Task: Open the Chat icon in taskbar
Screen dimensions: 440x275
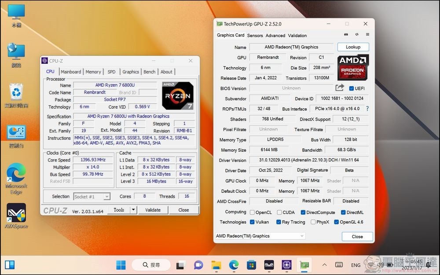Action: [199, 264]
